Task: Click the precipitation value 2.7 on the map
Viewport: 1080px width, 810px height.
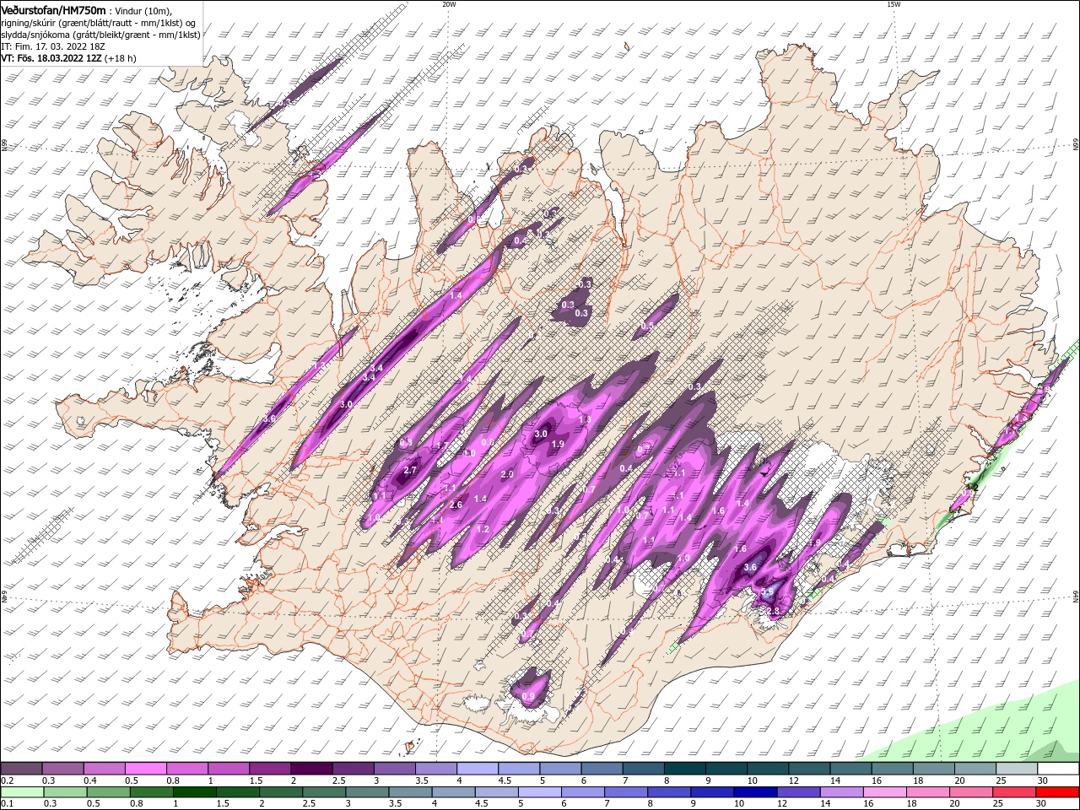Action: 411,470
